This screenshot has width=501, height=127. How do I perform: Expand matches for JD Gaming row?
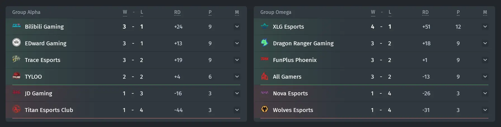coord(237,93)
